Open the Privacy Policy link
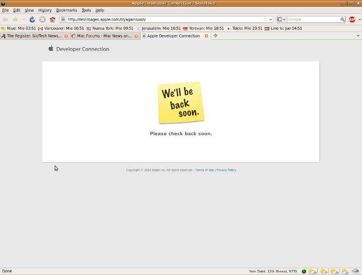Screen dimensions: 362x275 (226, 170)
